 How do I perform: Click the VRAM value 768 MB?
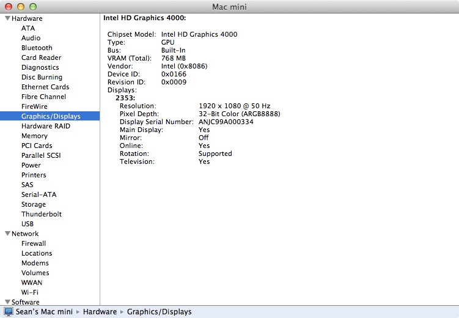coord(174,58)
